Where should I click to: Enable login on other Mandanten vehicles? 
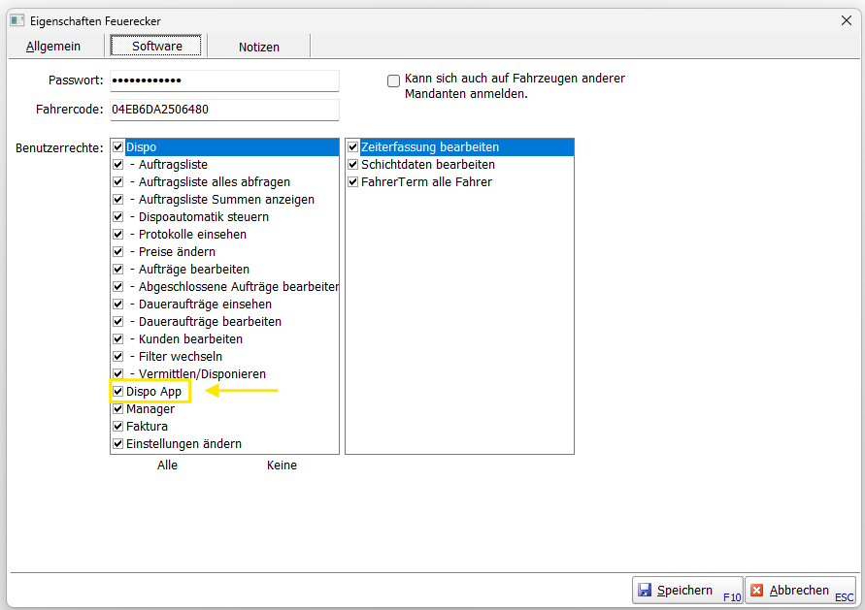coord(394,81)
